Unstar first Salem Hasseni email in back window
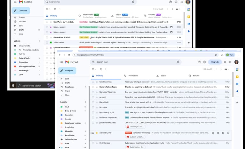Screen dimensions: 245x149 point(51,27)
